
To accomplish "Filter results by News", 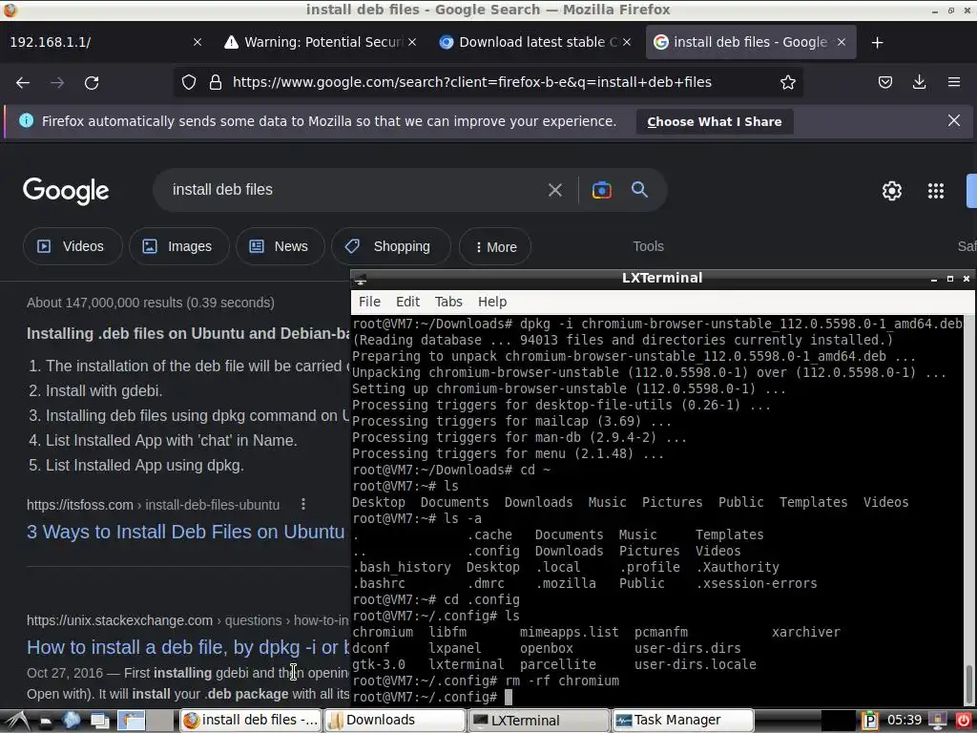I will 280,246.
